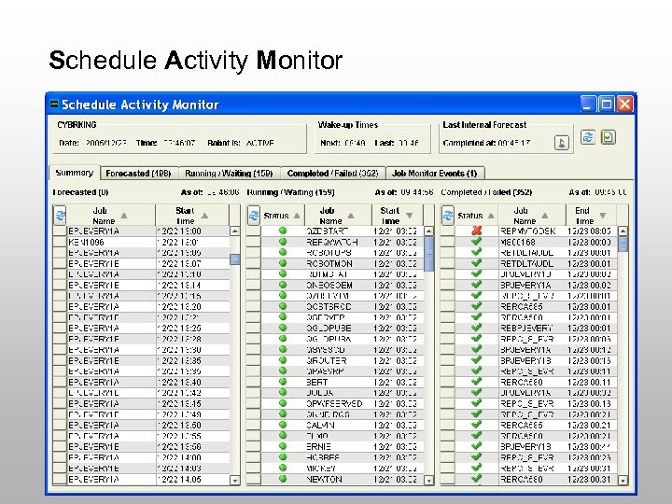Select ROBOTMON in Running list

(329, 263)
